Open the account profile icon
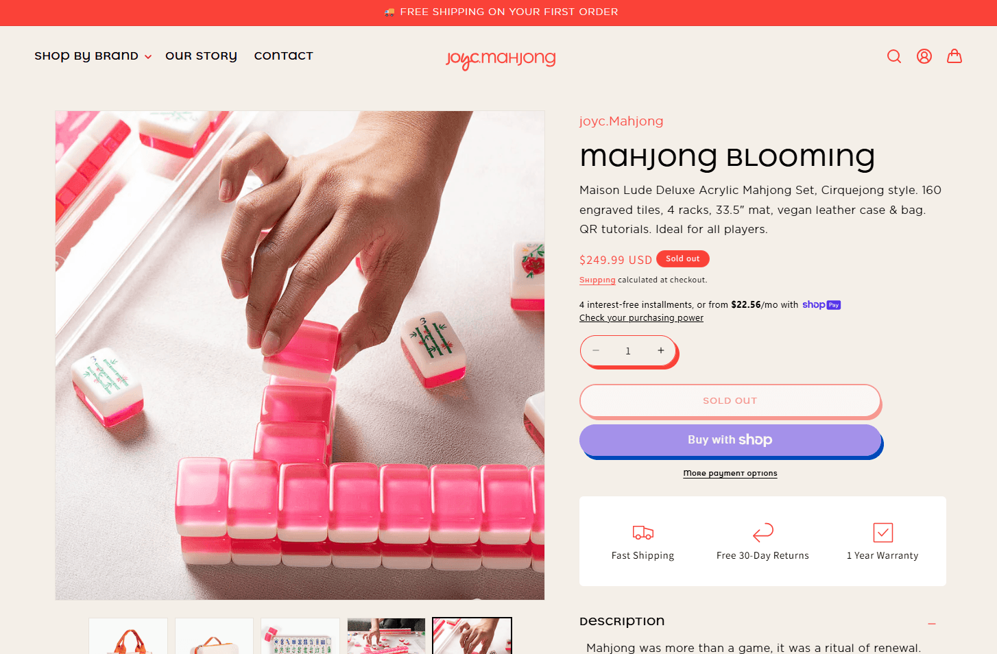Screen dimensions: 997x654 (x=924, y=56)
